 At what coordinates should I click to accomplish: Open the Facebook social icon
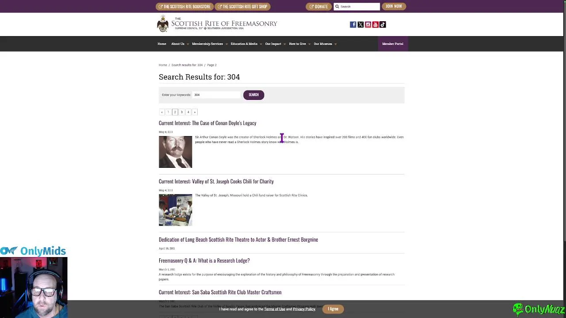pos(353,25)
